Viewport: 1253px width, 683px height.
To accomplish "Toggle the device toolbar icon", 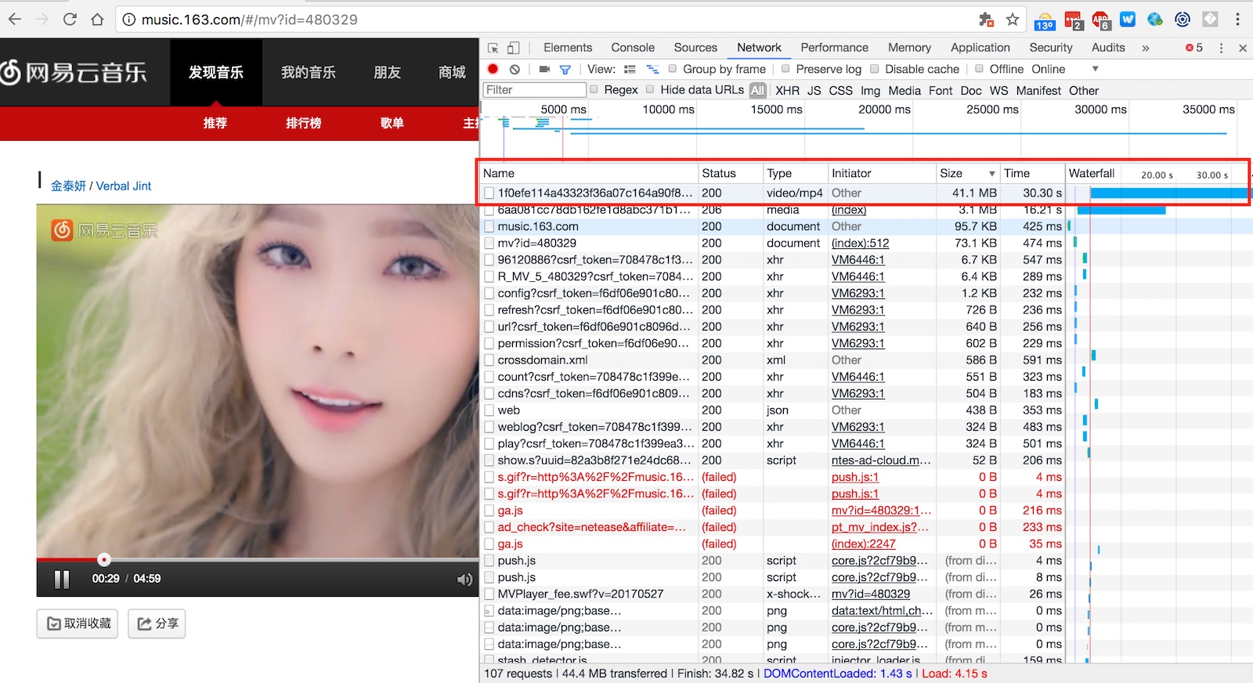I will point(513,48).
